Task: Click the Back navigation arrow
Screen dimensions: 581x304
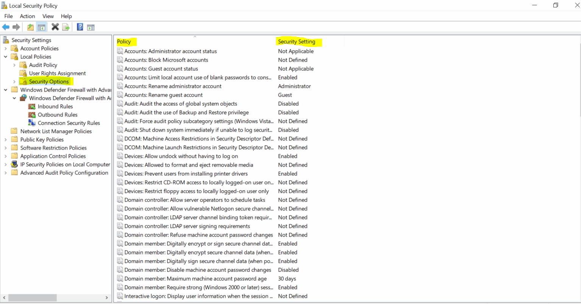Action: (6, 26)
